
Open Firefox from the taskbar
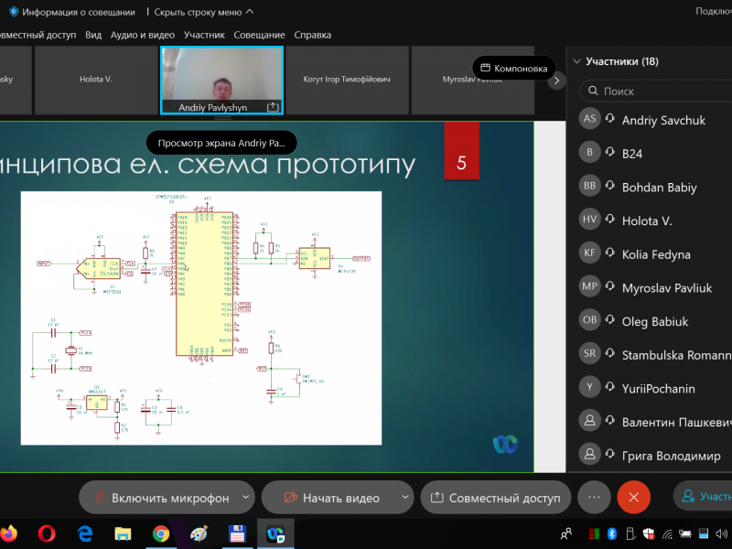point(8,533)
